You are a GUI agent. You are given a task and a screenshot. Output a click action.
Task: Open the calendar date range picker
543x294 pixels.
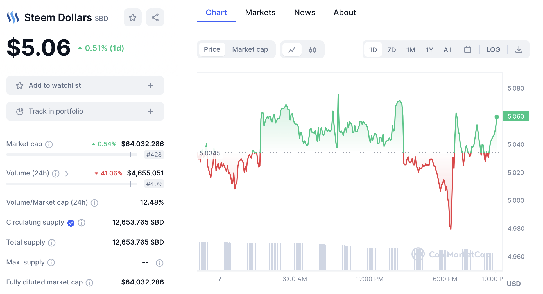(x=468, y=50)
